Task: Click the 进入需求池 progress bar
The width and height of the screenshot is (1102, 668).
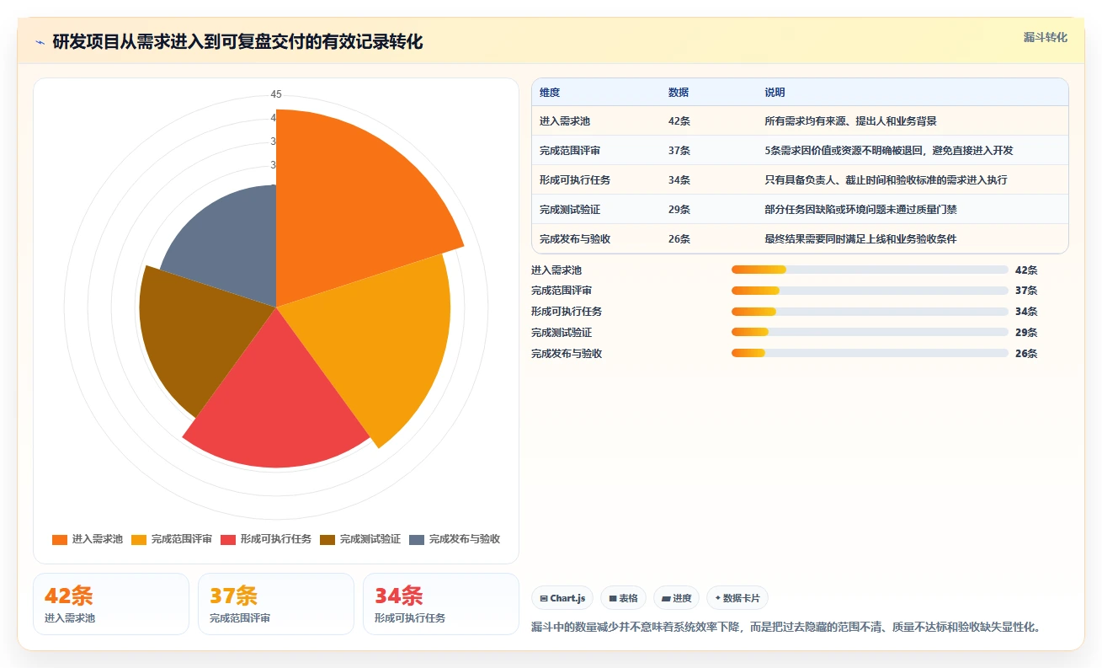Action: (870, 270)
